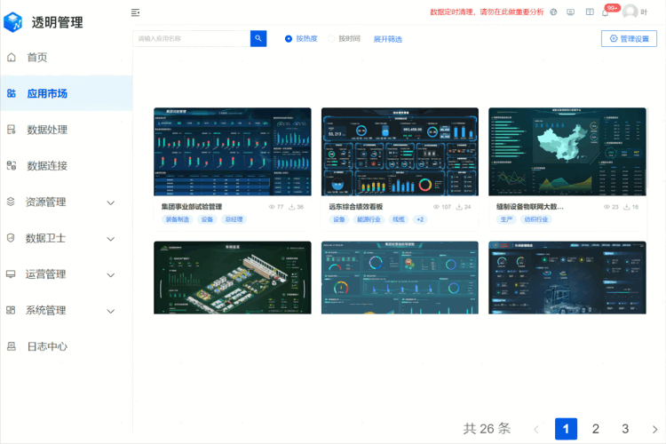Click the blue search magnifier button

258,38
